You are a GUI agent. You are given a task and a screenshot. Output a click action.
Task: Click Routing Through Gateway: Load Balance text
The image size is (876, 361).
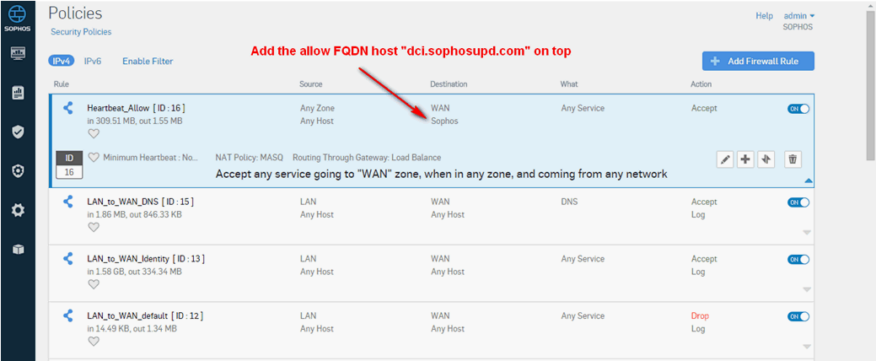coord(367,158)
